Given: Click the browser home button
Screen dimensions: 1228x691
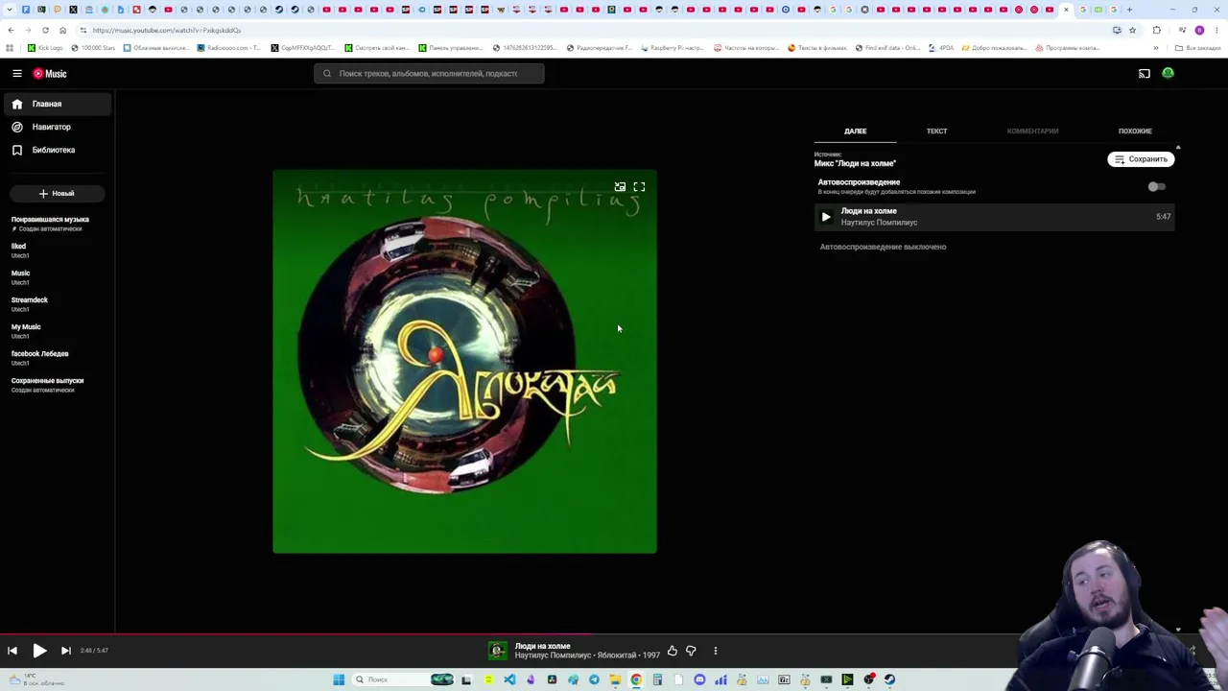Looking at the screenshot, I should click(x=62, y=30).
